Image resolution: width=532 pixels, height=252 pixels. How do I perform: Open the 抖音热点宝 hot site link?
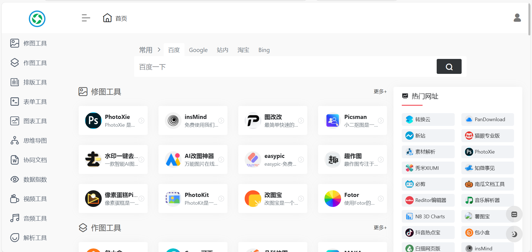(x=428, y=233)
